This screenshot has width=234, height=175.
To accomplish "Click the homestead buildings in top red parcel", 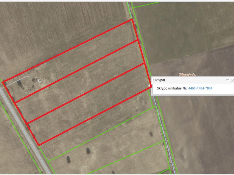I will (39, 80).
